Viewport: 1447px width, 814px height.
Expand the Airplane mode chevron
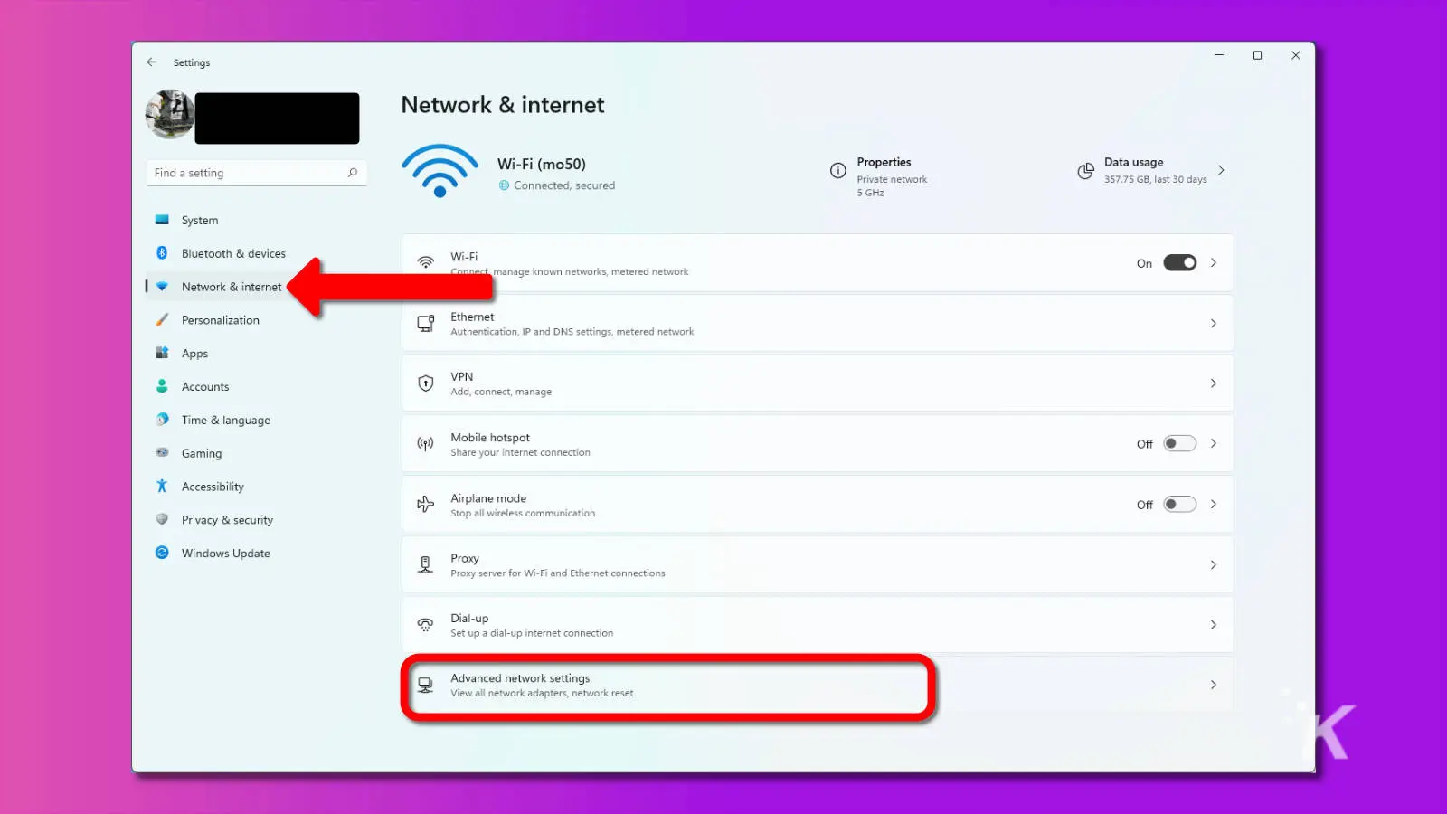point(1214,504)
